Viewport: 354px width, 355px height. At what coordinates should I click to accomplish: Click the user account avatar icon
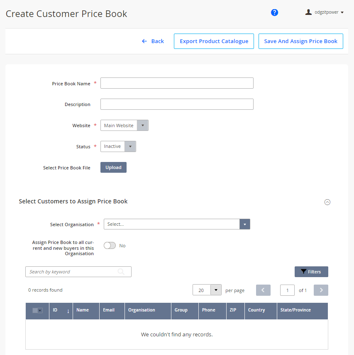[x=308, y=12]
